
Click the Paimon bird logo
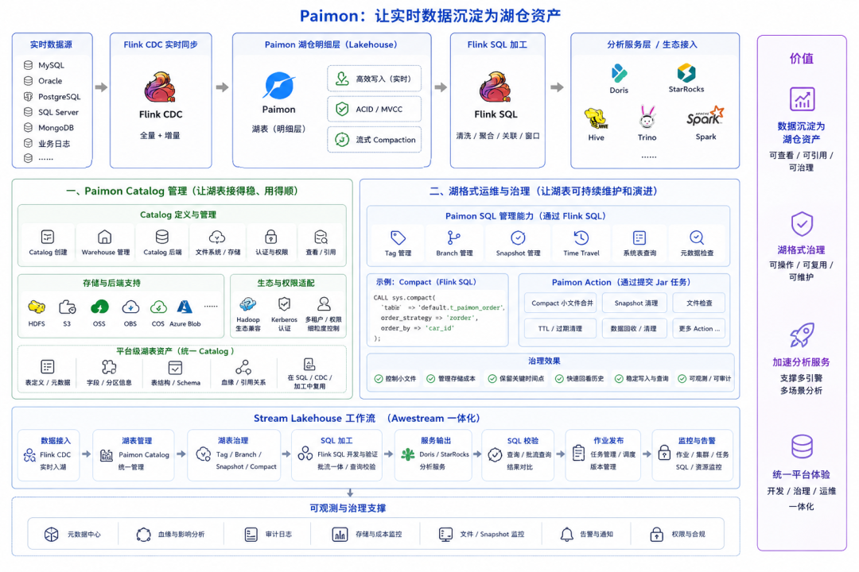pos(279,86)
